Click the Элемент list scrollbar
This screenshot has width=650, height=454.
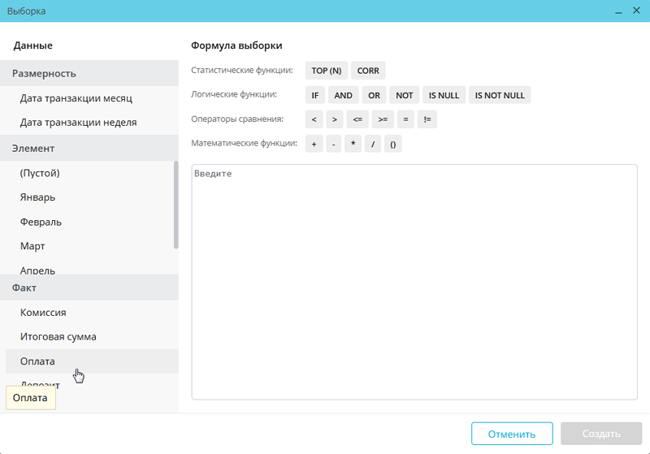click(175, 205)
